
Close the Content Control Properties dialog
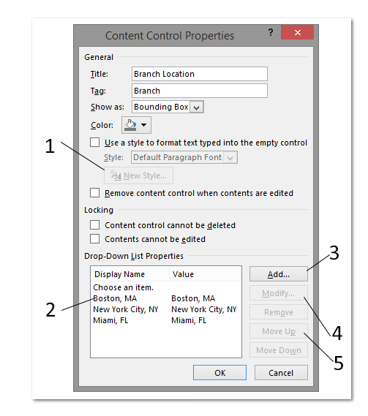[297, 32]
